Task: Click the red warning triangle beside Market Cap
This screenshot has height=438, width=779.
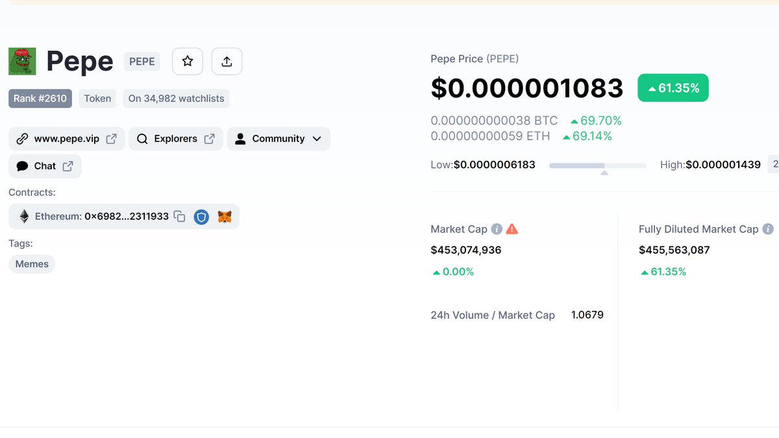Action: 512,229
